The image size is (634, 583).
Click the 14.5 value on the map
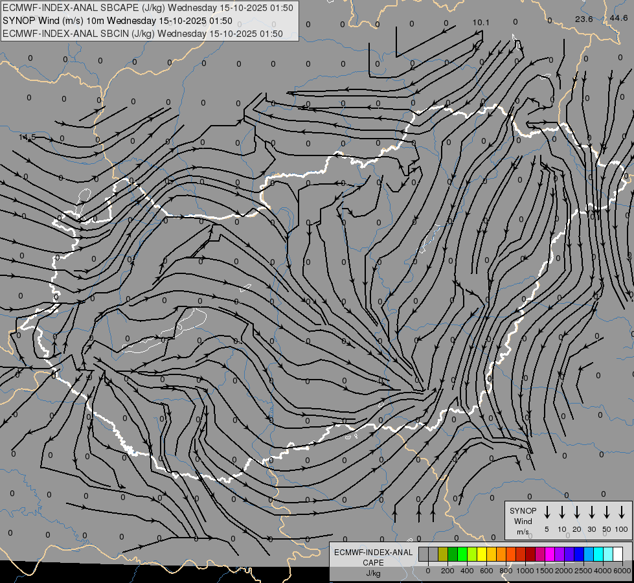[27, 137]
